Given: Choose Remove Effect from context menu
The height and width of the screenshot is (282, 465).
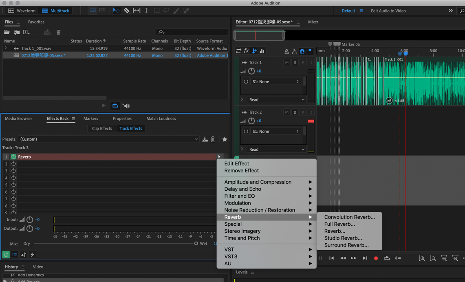Looking at the screenshot, I should point(241,170).
